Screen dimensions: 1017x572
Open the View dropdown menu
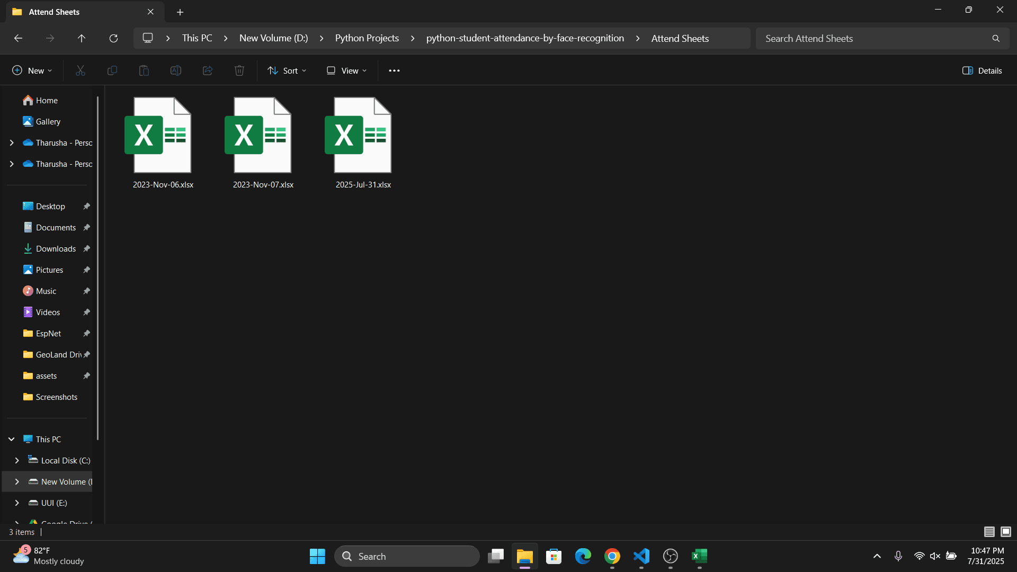pos(346,70)
